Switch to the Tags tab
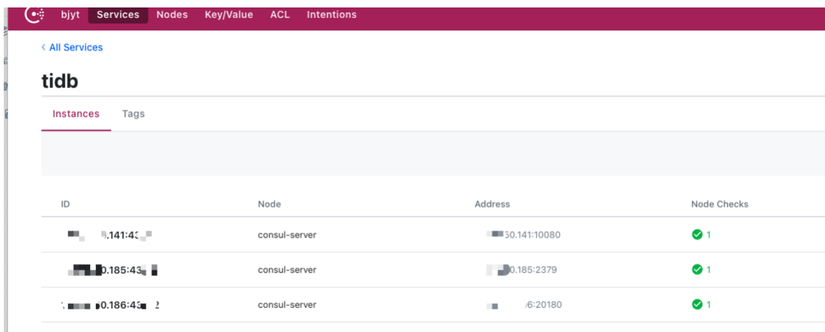This screenshot has height=332, width=825. (133, 114)
